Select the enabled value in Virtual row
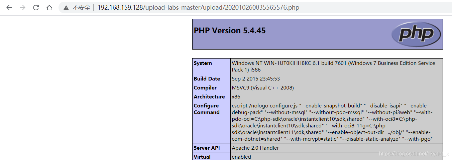Screen dimensions: 452x160 (x=241, y=157)
